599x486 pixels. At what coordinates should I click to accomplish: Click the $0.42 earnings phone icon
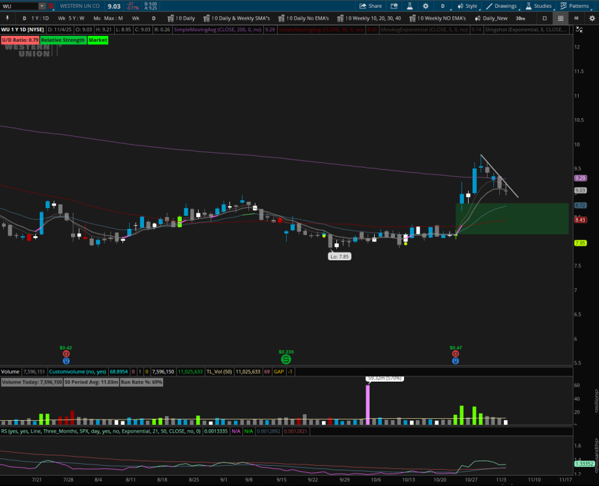pyautogui.click(x=66, y=354)
